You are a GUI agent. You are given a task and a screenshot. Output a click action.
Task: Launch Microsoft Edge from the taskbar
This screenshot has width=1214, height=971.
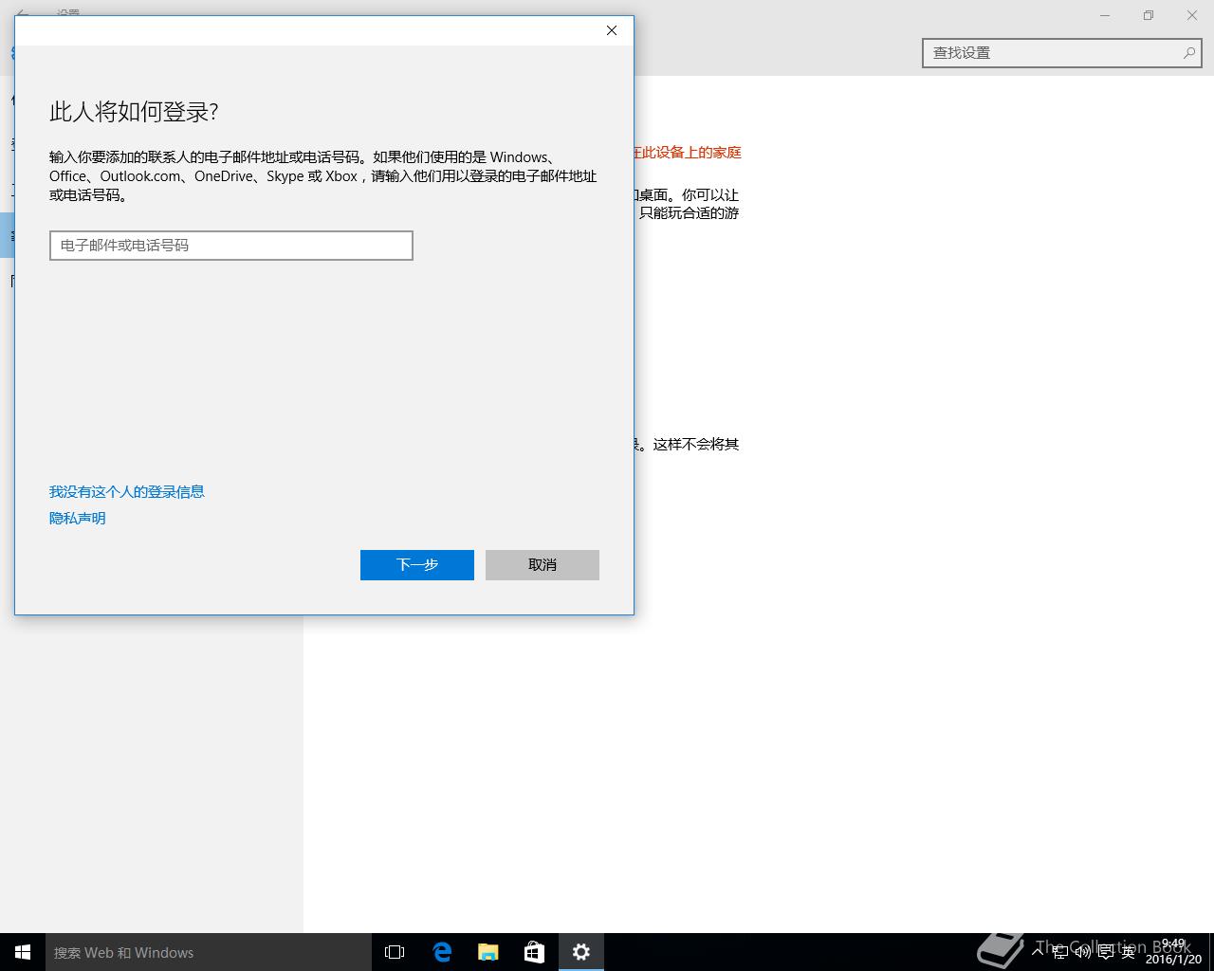click(x=442, y=952)
